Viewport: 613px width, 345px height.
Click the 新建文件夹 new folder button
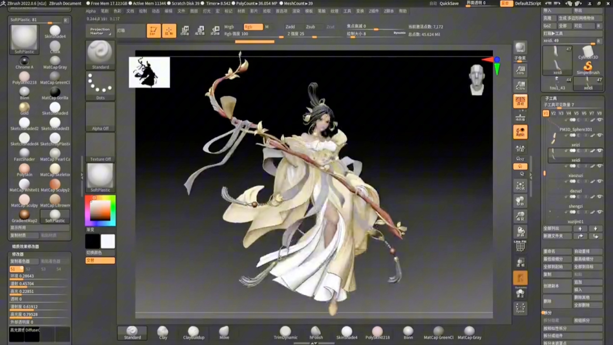557,236
